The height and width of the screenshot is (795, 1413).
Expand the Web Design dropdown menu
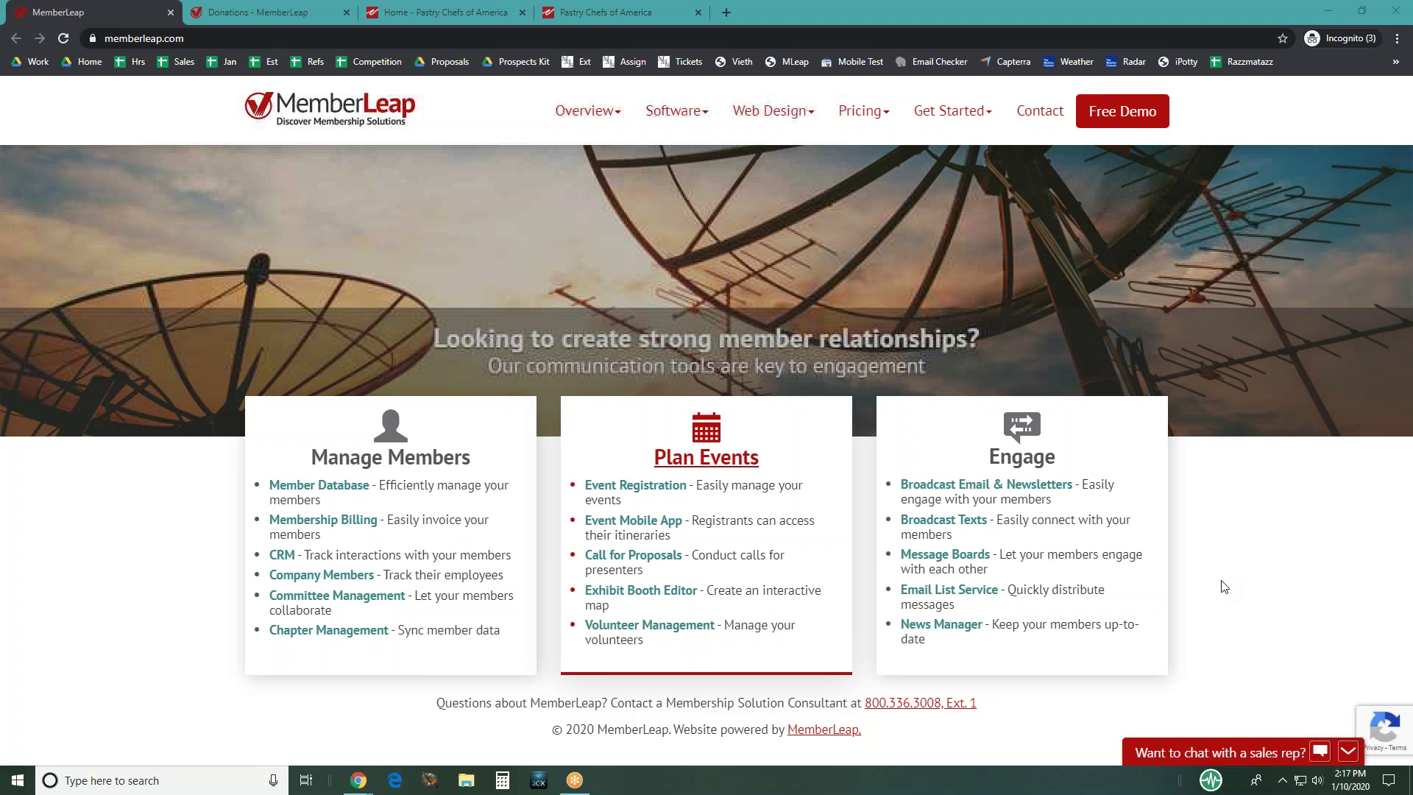[773, 111]
